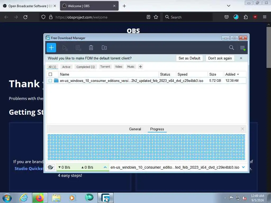Image resolution: width=271 pixels, height=203 pixels.
Task: Click the 5.72 GB size value
Action: tap(215, 81)
